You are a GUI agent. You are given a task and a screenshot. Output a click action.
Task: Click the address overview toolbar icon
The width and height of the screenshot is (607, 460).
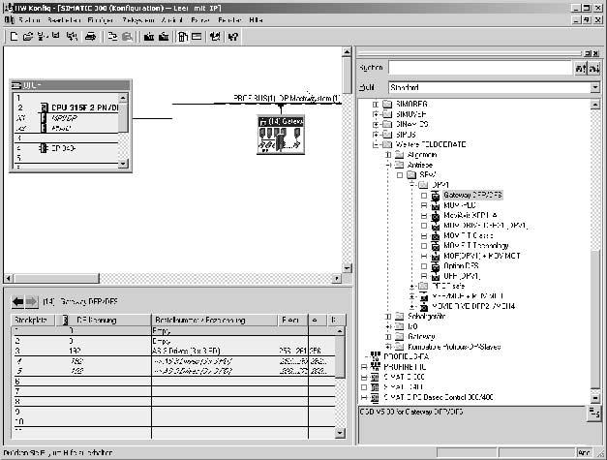click(x=197, y=37)
